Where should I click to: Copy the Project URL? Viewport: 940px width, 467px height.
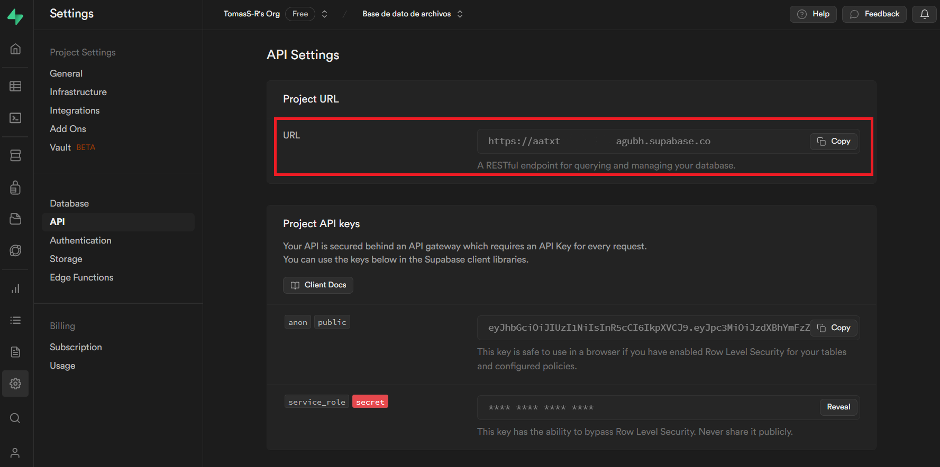pos(833,142)
